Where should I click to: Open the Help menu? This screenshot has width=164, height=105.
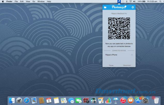tap(49, 2)
